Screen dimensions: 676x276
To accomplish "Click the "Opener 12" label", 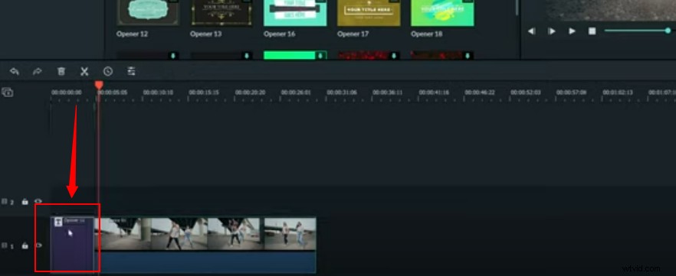I will (132, 34).
